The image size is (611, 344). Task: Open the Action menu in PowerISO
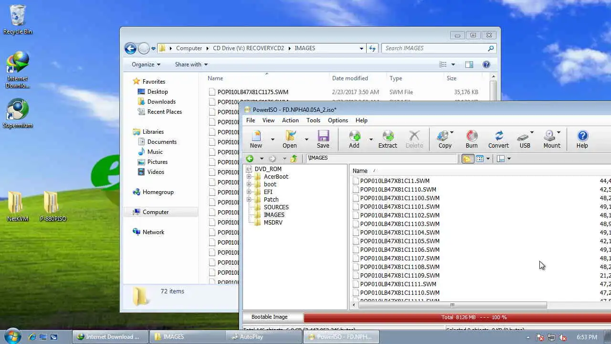point(290,120)
